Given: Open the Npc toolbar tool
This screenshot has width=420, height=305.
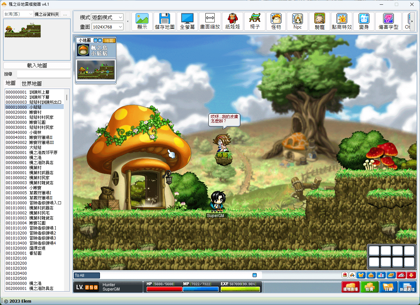Looking at the screenshot, I should click(x=298, y=21).
